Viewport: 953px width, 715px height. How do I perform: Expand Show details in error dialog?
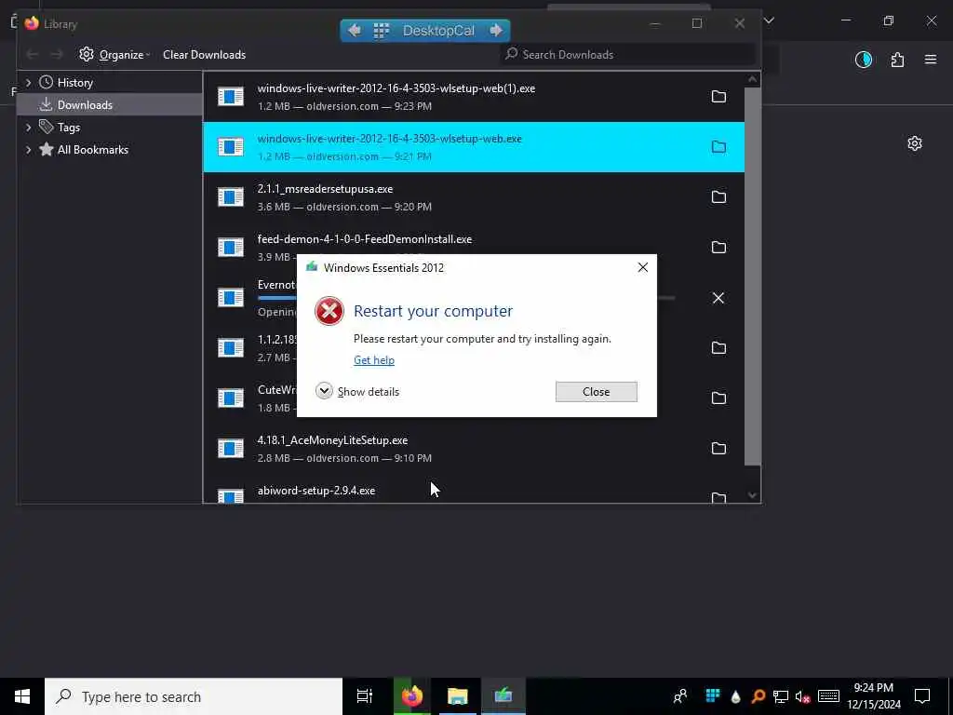point(357,392)
